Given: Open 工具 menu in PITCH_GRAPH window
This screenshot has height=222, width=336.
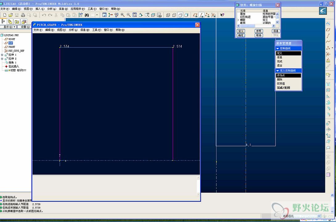Looking at the screenshot, I should point(96,30).
